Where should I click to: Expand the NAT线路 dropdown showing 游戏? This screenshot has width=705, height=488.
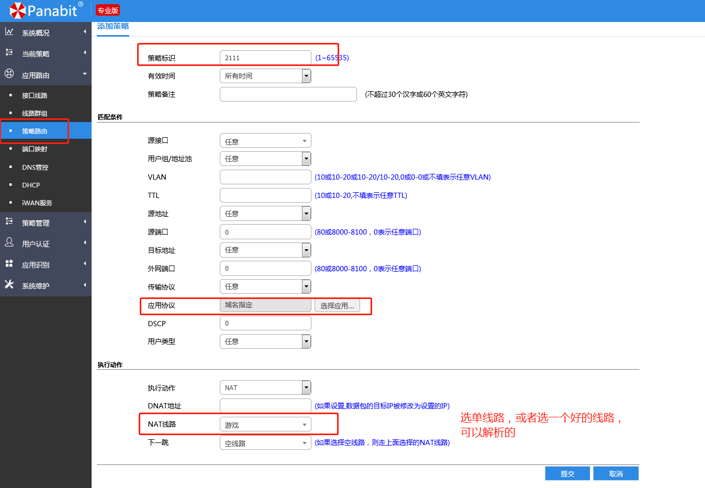click(x=265, y=425)
